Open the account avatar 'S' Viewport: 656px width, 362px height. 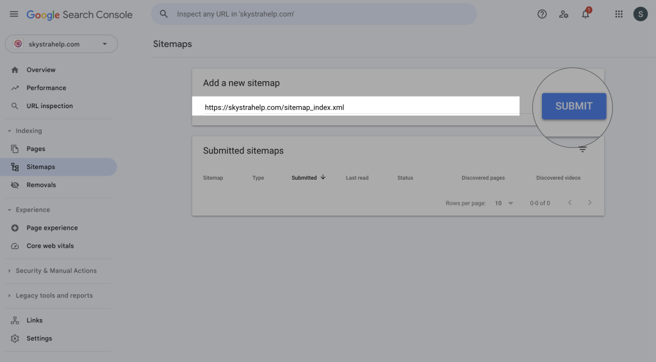640,14
